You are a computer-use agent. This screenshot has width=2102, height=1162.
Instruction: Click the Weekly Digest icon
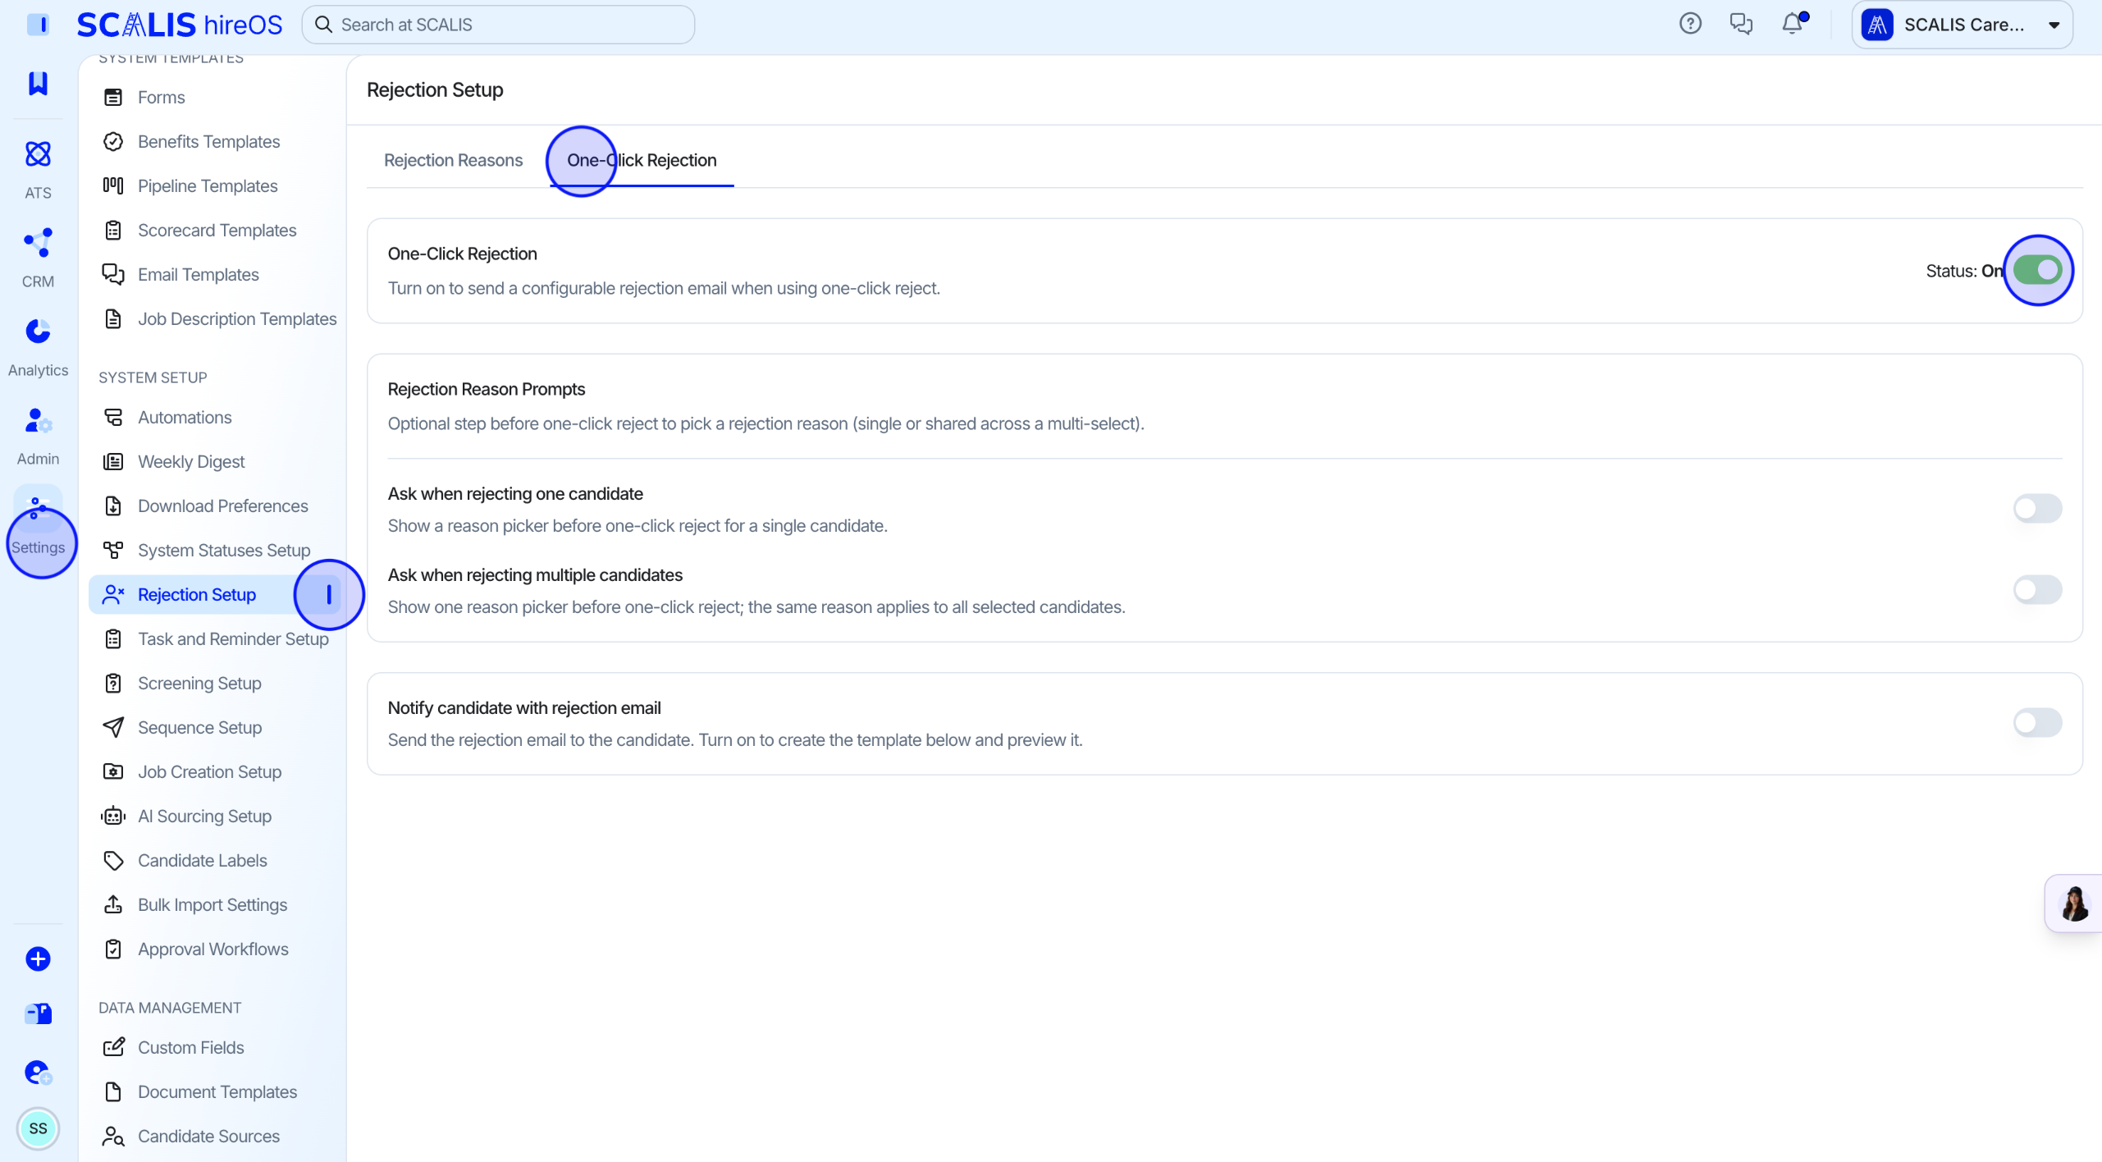coord(113,462)
